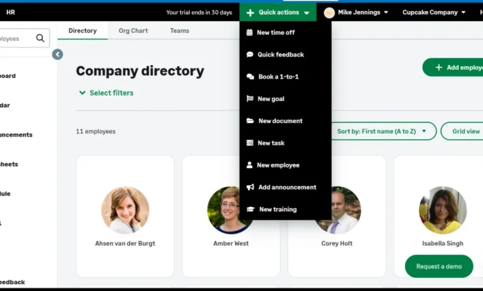The image size is (483, 291).
Task: Click the calendar icon beside New time off
Action: tap(250, 32)
